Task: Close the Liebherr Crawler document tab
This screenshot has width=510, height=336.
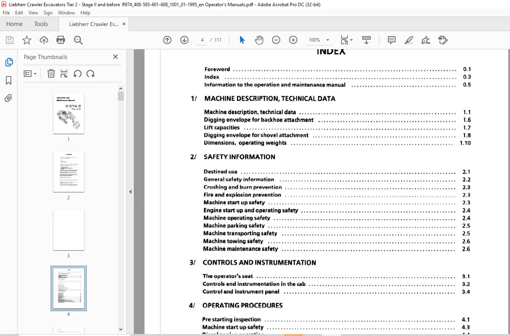Action: click(x=124, y=24)
